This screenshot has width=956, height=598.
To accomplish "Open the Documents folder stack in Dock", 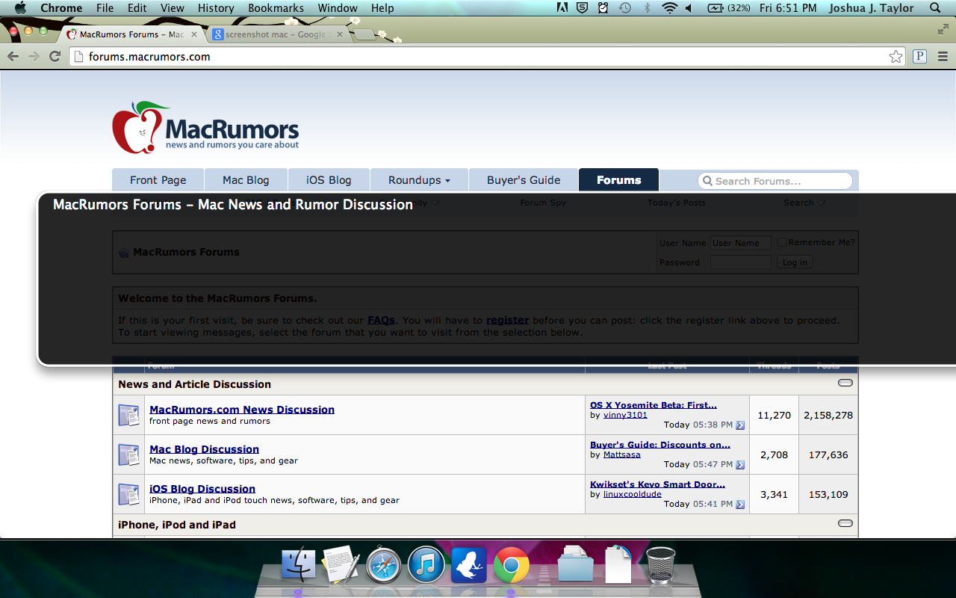I will coord(576,564).
